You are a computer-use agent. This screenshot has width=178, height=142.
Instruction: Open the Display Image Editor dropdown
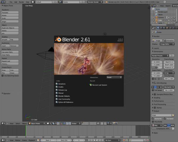coord(167,44)
